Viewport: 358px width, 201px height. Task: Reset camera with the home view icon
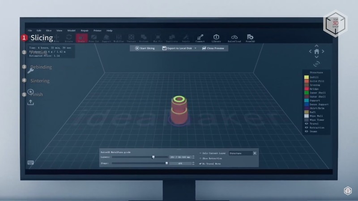[x=317, y=52]
